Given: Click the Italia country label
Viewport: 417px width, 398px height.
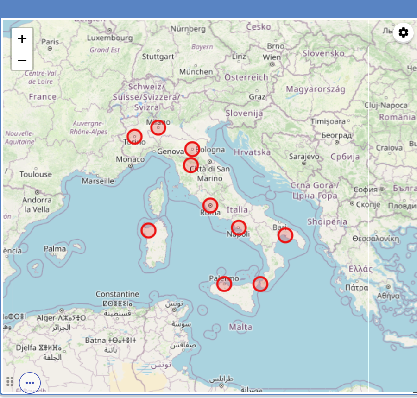Looking at the screenshot, I should [237, 210].
